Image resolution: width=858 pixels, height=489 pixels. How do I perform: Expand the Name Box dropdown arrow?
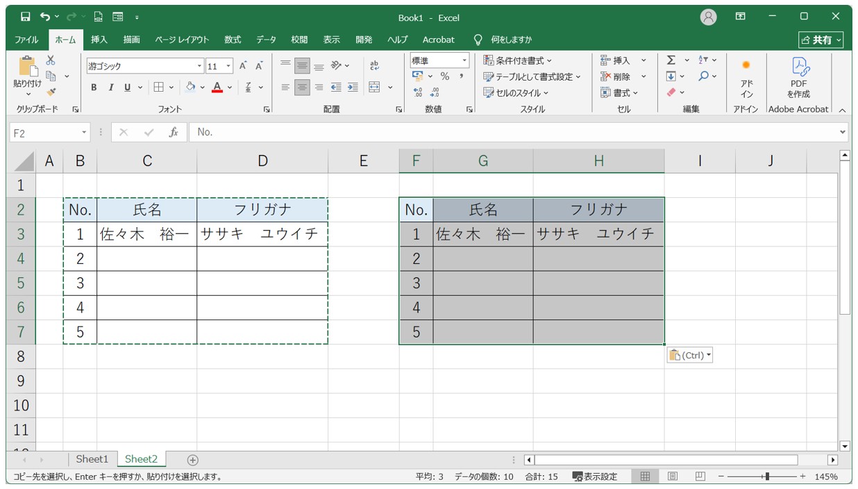[x=85, y=132]
